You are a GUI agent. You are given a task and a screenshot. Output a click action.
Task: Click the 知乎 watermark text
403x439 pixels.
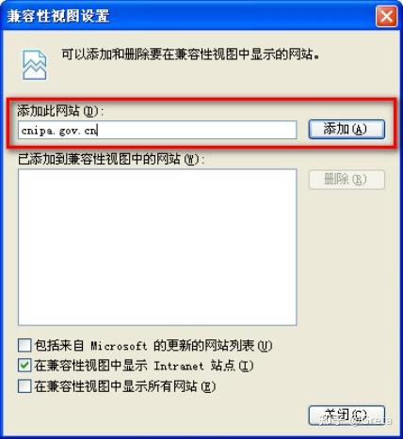click(329, 420)
